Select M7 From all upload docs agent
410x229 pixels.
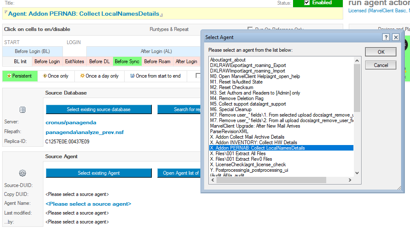[282, 120]
